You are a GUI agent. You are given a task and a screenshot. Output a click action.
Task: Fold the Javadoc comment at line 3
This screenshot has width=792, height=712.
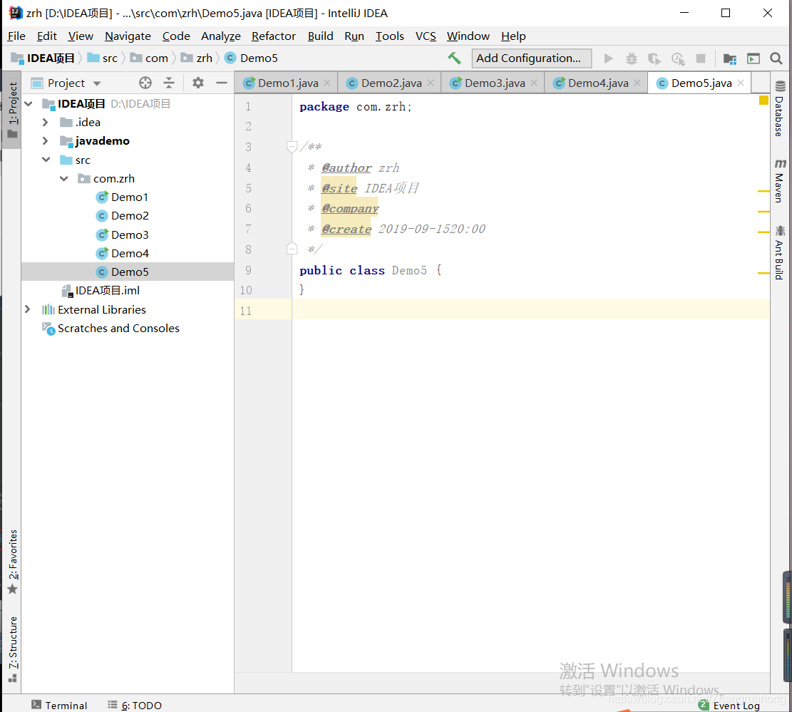tap(292, 147)
